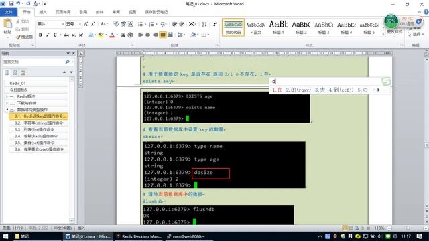Toggle justify alignment (highlighted)
Screen dimensions: 429x241
[x=162, y=35]
